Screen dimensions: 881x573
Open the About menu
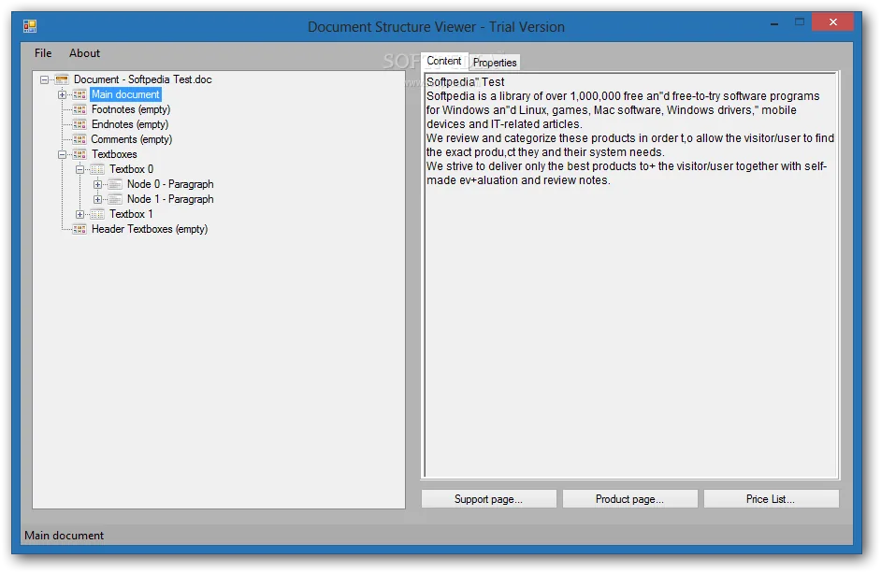coord(84,53)
